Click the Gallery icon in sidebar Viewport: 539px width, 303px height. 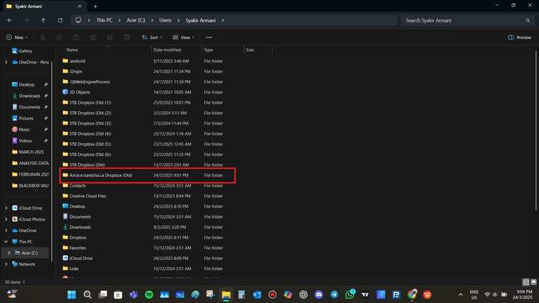click(x=14, y=51)
